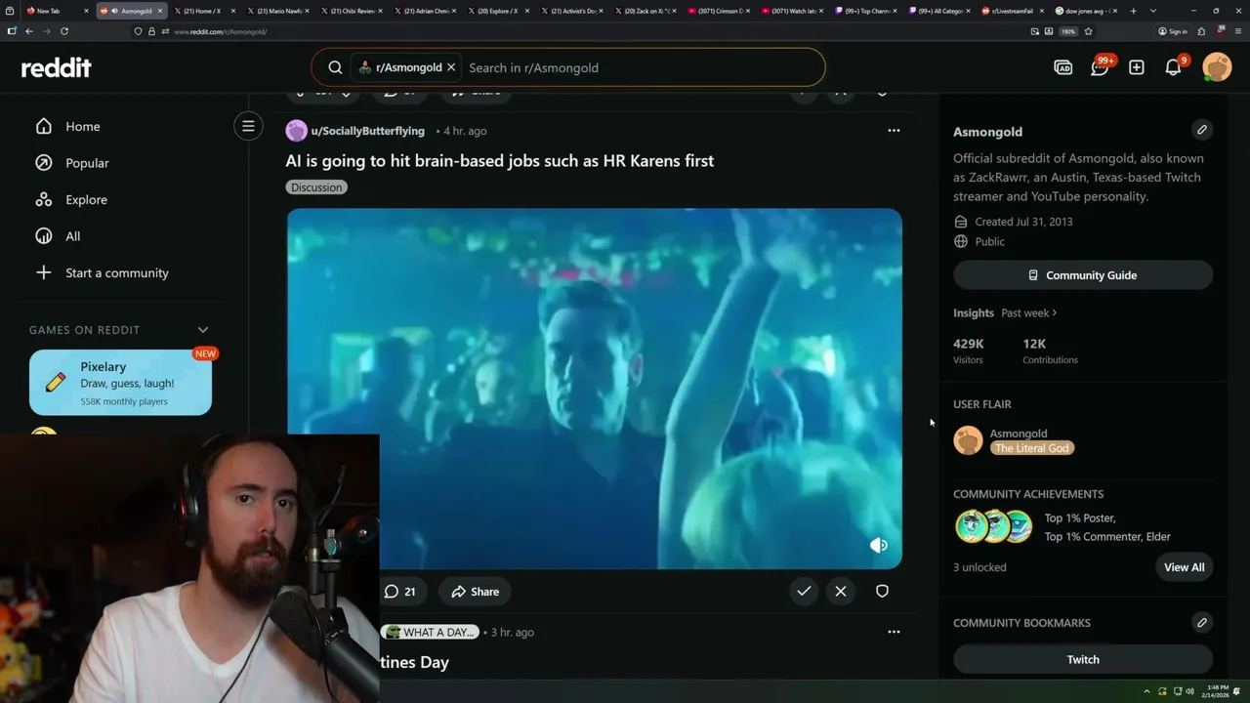Switch to the Home / X browser tab
1250x703 pixels.
pos(203,11)
